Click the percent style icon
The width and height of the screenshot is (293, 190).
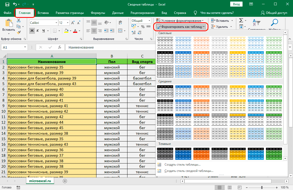(143, 27)
